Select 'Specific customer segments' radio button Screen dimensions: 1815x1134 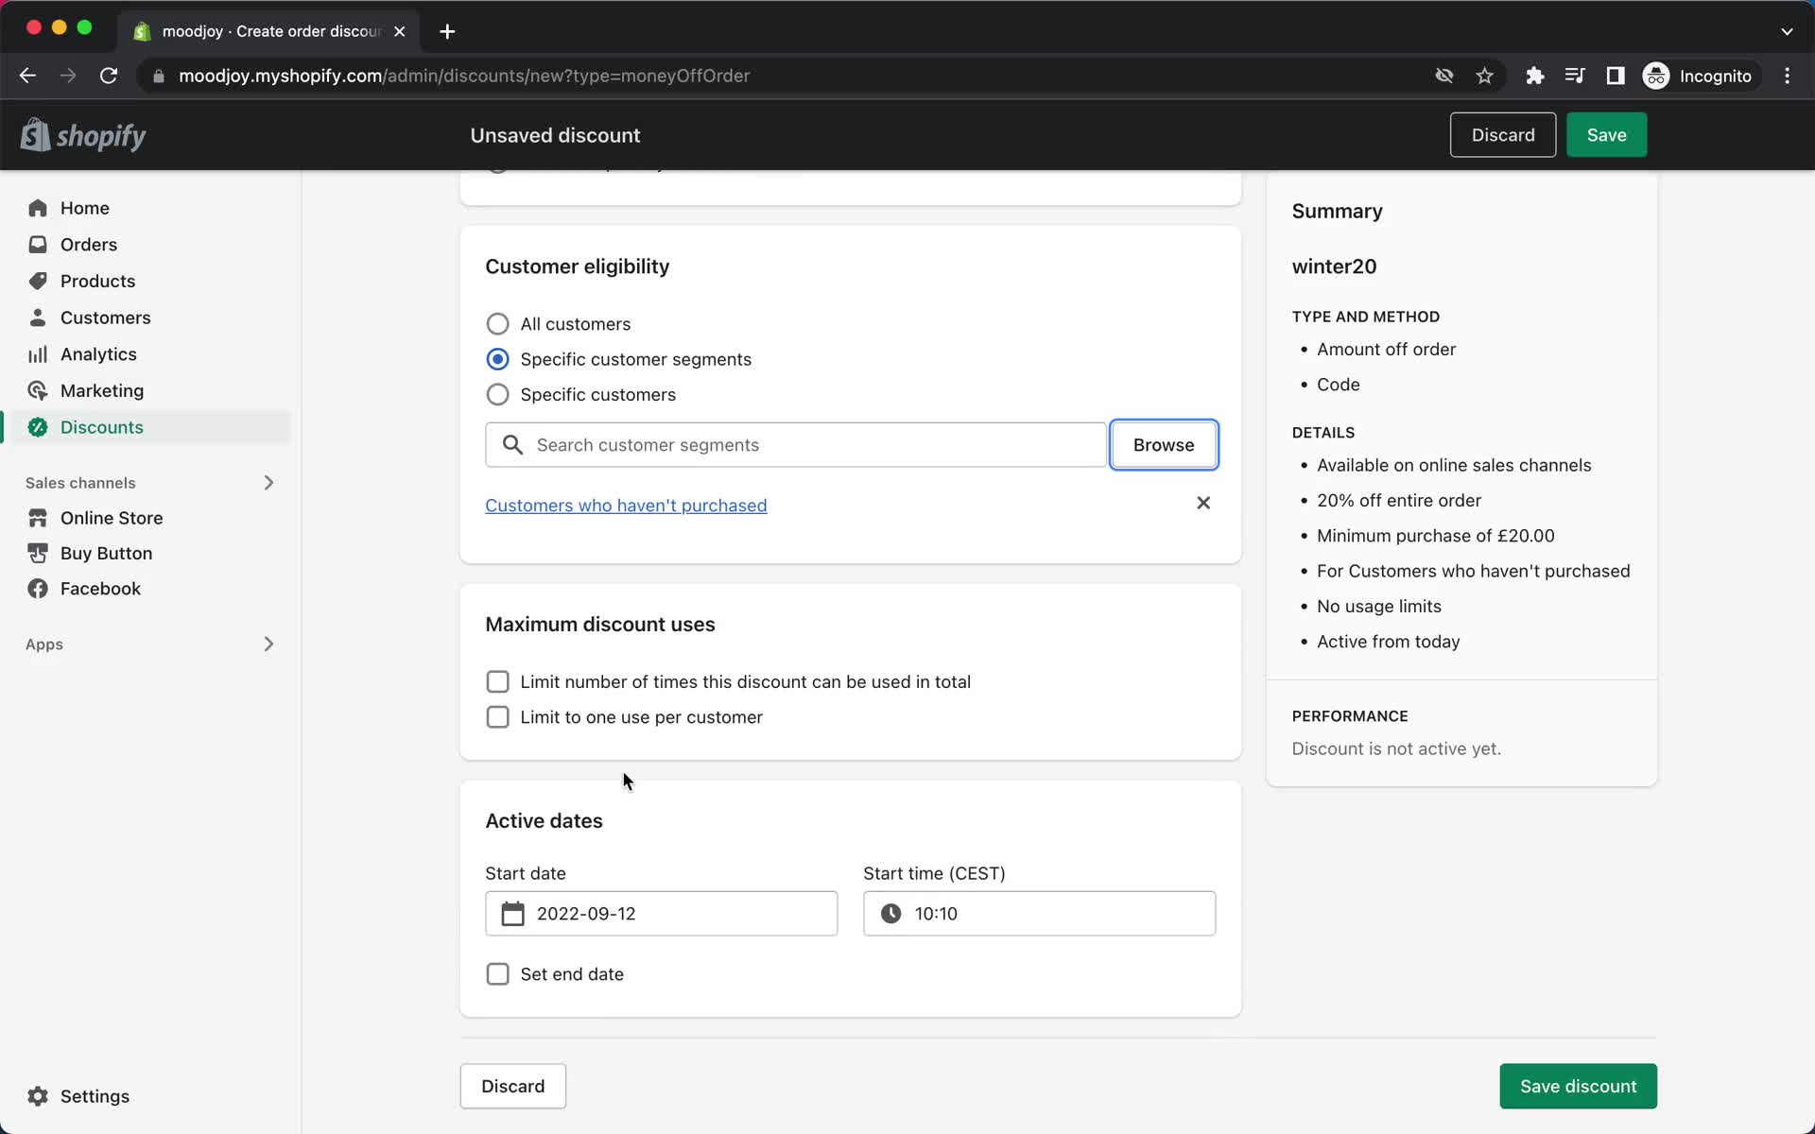(498, 358)
